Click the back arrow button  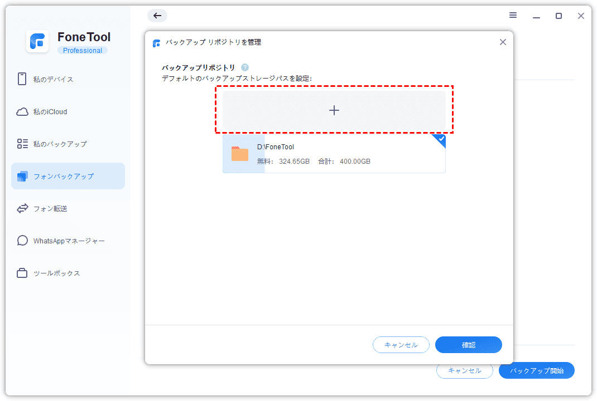157,16
